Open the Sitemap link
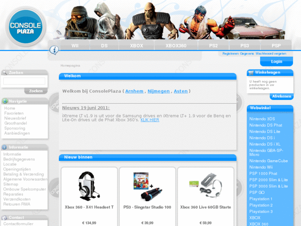 pos(11,184)
